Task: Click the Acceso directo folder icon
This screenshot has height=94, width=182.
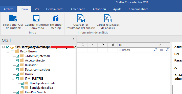Action: [21, 60]
